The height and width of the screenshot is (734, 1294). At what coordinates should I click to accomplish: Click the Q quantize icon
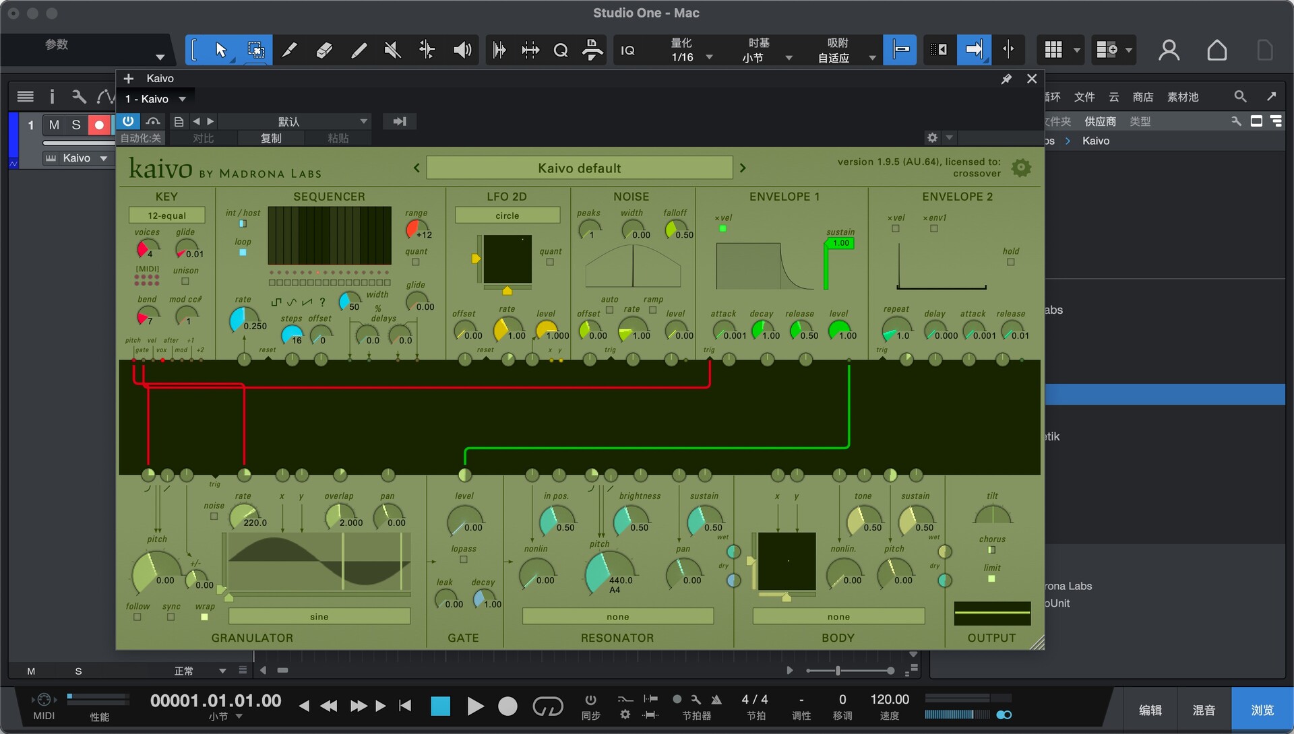click(x=560, y=50)
